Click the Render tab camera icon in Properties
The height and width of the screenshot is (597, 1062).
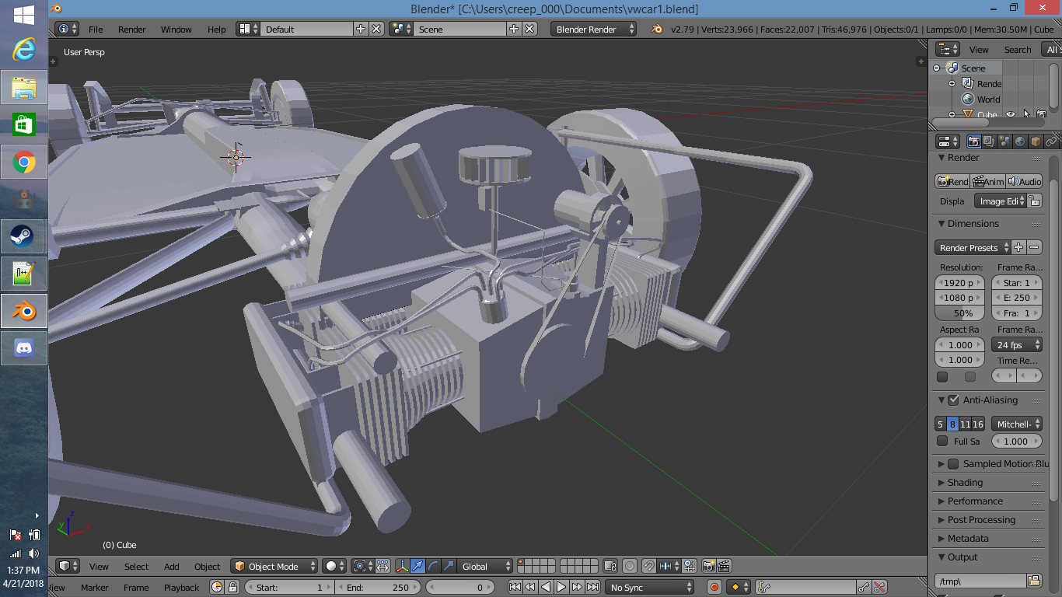click(x=973, y=141)
